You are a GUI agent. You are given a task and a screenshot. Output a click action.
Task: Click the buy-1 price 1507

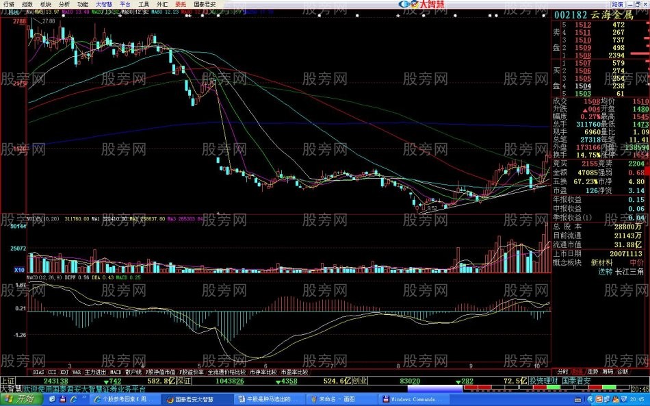pyautogui.click(x=582, y=63)
